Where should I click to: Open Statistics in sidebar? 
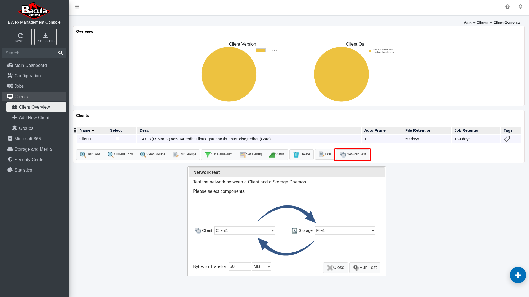point(34,170)
